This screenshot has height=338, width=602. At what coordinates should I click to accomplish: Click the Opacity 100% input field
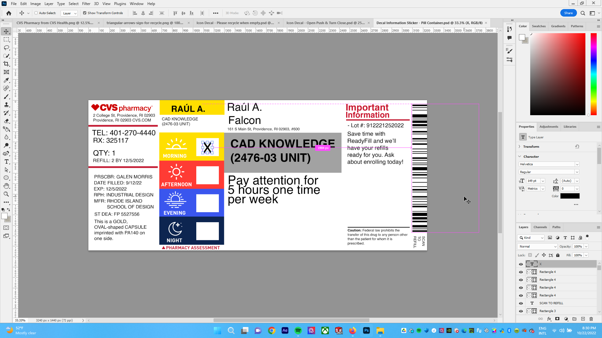[578, 247]
